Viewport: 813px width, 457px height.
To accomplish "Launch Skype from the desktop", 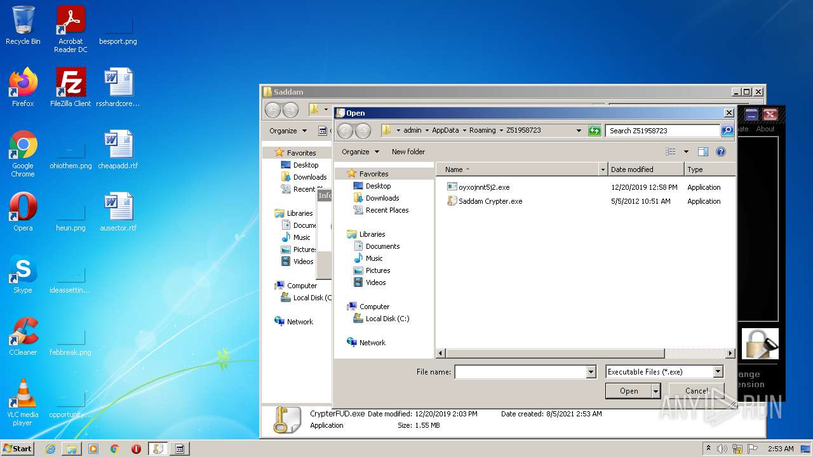I will [23, 274].
